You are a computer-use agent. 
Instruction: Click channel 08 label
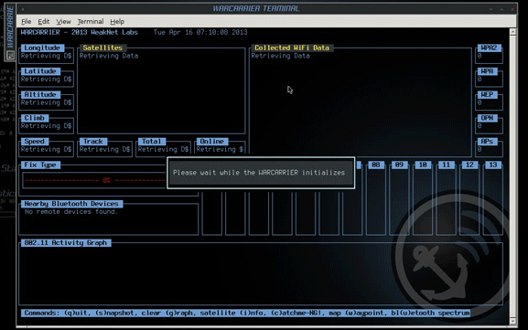[376, 165]
